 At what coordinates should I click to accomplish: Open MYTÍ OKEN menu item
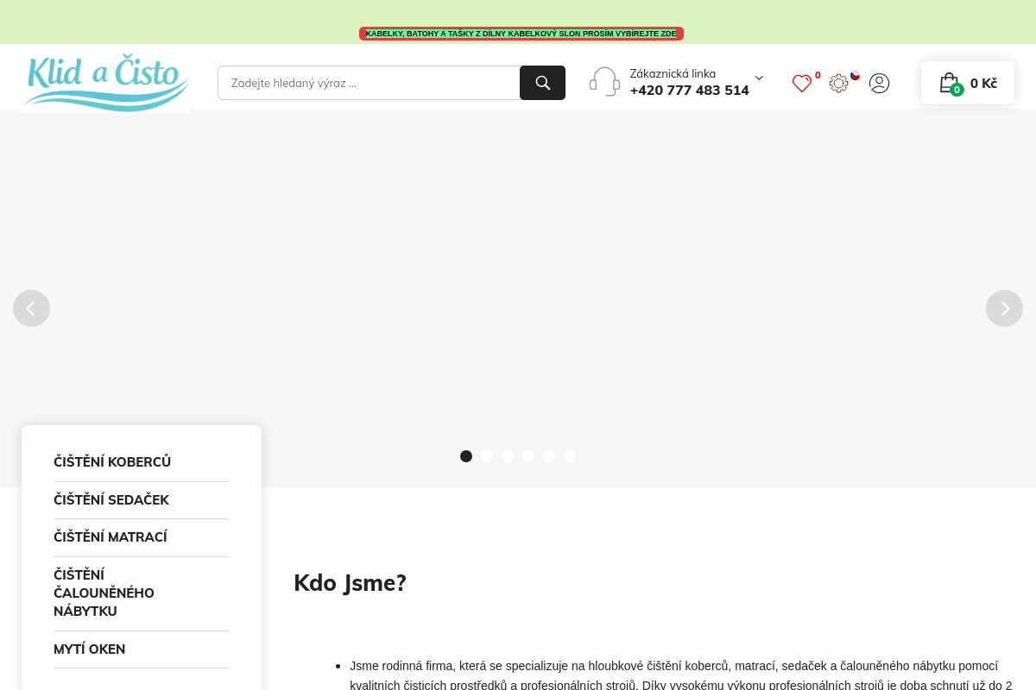[89, 649]
